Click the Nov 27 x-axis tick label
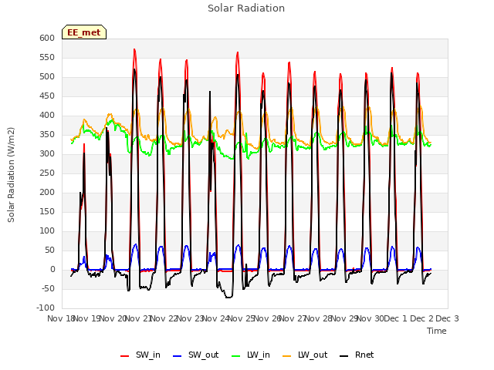The height and width of the screenshot is (370, 494). pos(293,318)
